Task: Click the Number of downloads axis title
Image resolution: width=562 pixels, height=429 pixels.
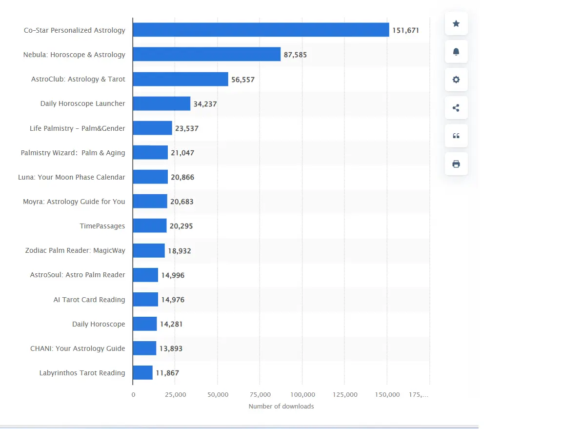Action: pyautogui.click(x=281, y=406)
